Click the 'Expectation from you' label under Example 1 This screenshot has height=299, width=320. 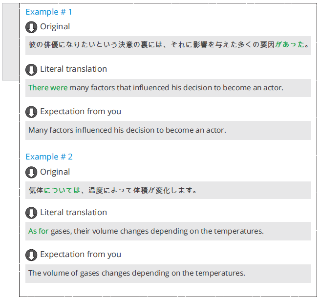pyautogui.click(x=81, y=112)
